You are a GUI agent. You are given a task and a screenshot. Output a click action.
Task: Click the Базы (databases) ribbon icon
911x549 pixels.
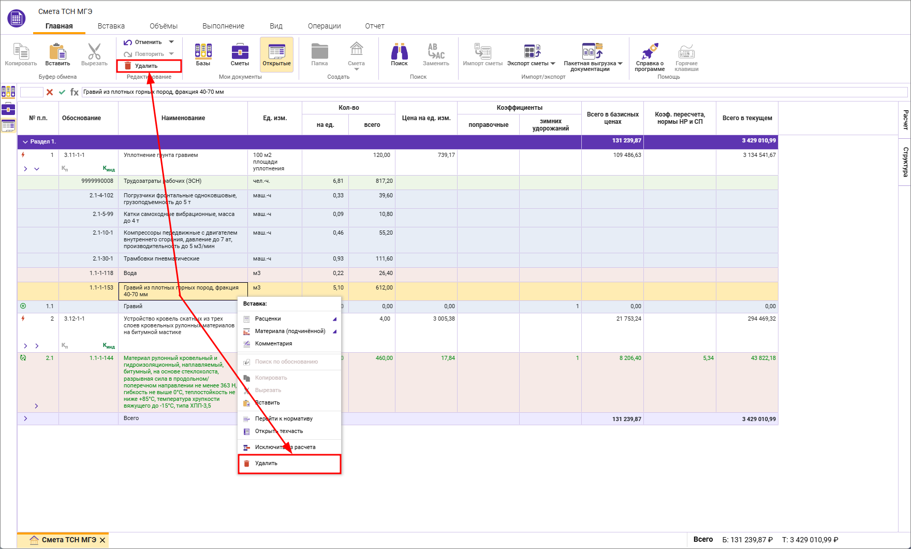click(203, 55)
